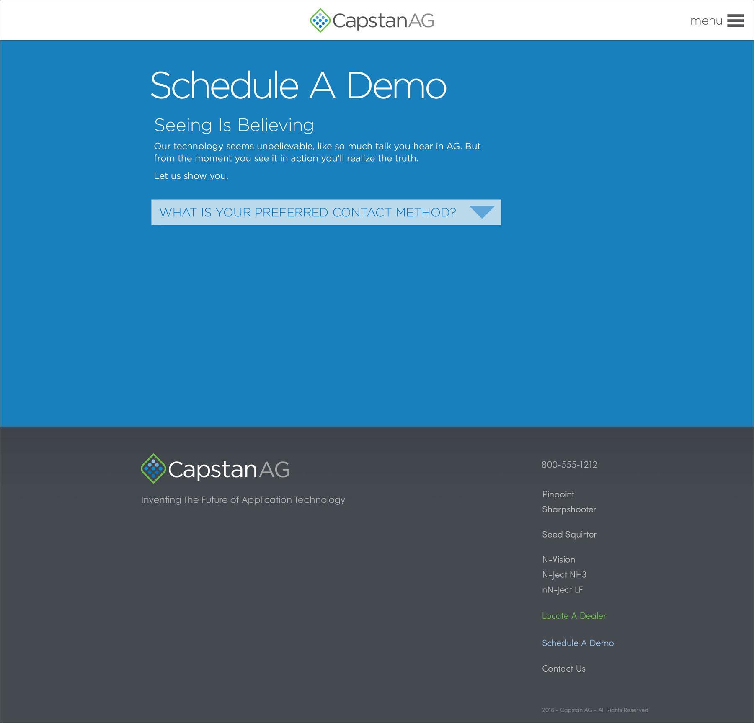Open the Contact Us footer link
Viewport: 754px width, 723px height.
(563, 669)
